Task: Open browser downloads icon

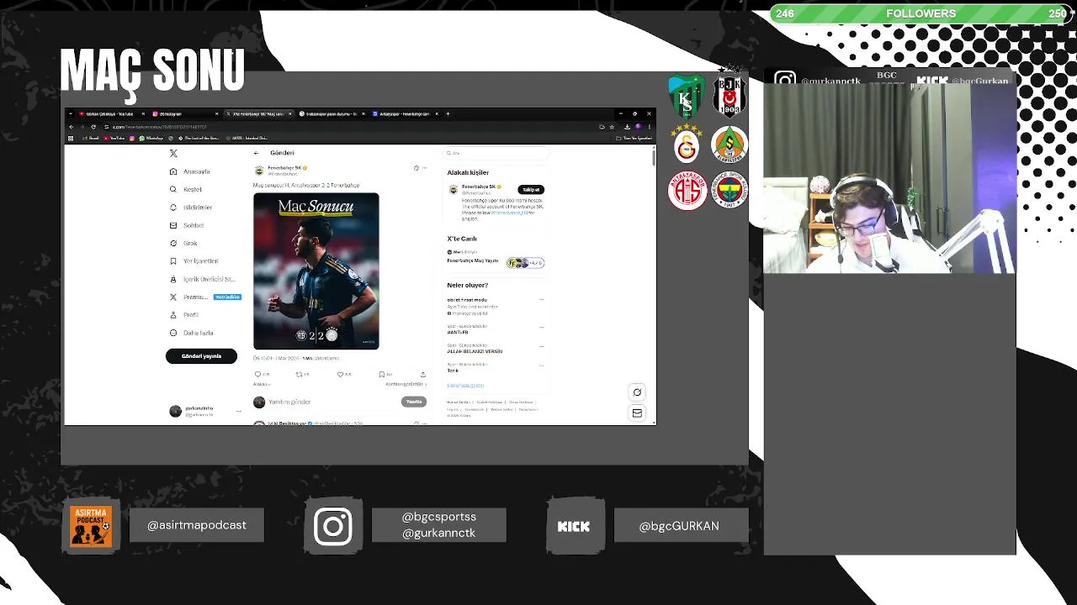Action: [x=627, y=127]
